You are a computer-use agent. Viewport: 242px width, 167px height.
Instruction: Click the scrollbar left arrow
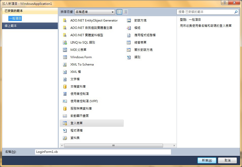point(62,145)
